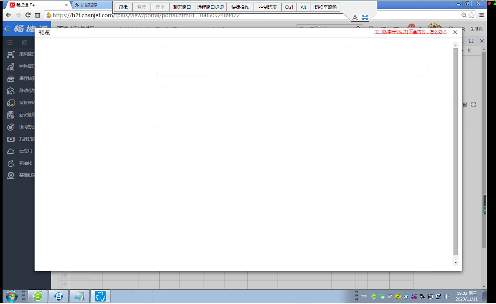Screen dimensions: 496x304
Task: Click the page scrollbar down arrow at right
Action: [x=484, y=286]
